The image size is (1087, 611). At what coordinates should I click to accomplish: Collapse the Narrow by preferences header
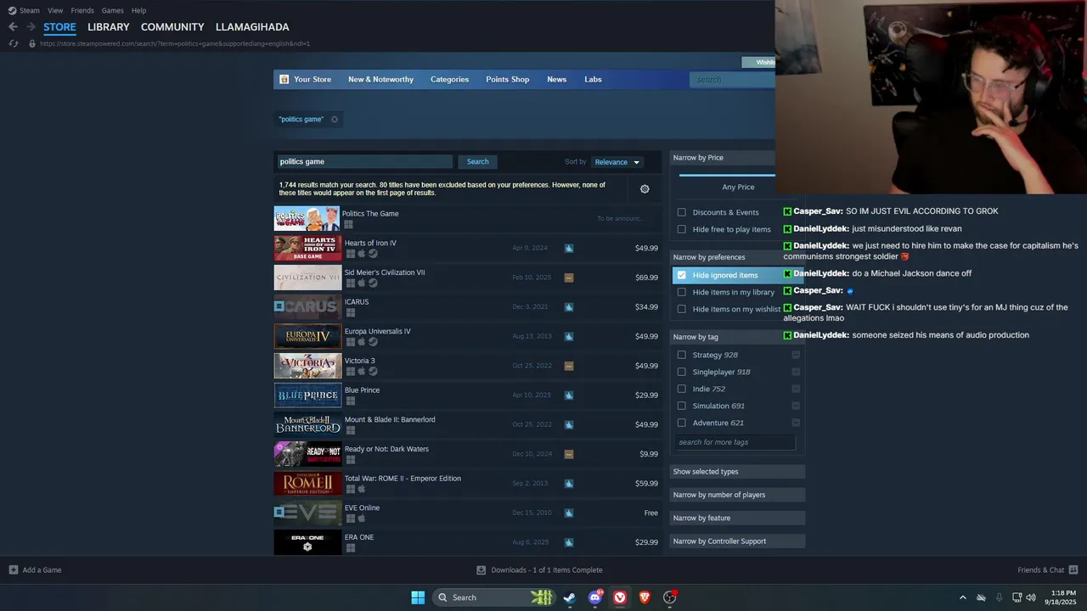click(x=737, y=257)
